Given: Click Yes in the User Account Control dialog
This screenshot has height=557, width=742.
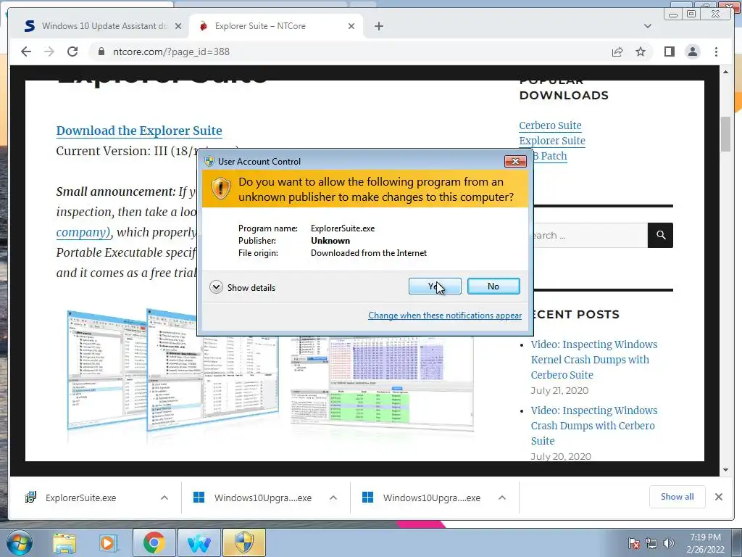Looking at the screenshot, I should 435,286.
